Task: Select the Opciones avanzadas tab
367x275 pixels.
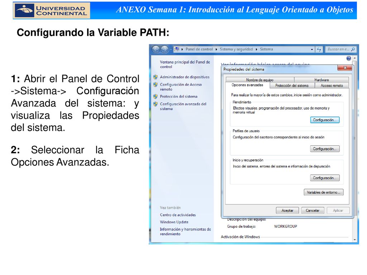Action: 247,85
